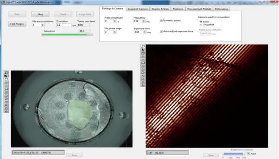Viewport: 279px width, 159px height.
Task: Select the line tool beside the fringe image
Action: click(x=143, y=60)
